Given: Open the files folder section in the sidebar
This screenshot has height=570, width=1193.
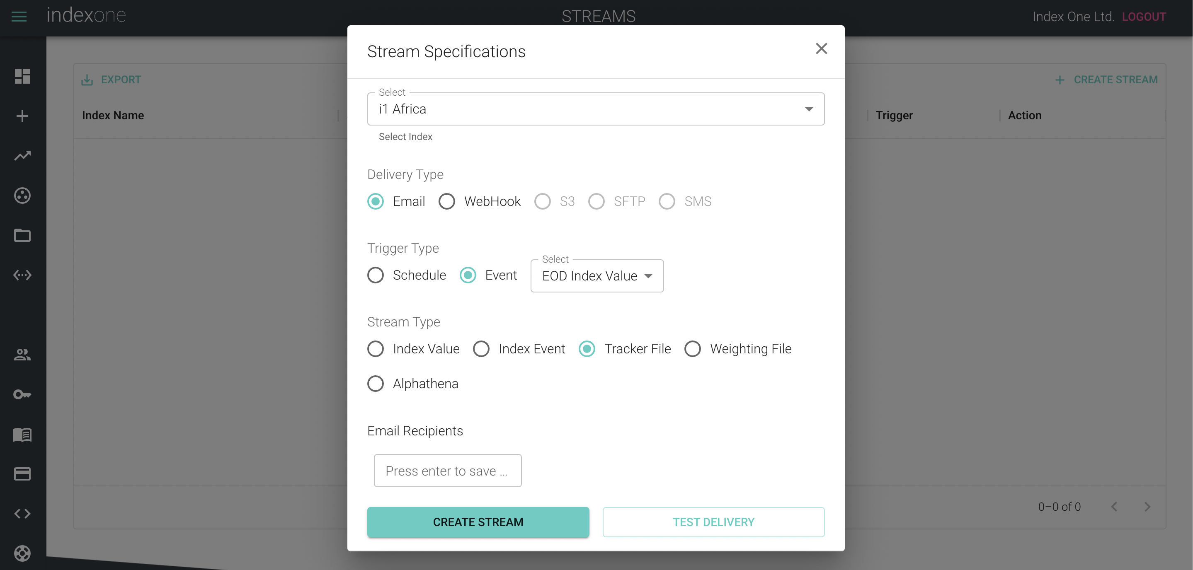Looking at the screenshot, I should click(x=22, y=235).
